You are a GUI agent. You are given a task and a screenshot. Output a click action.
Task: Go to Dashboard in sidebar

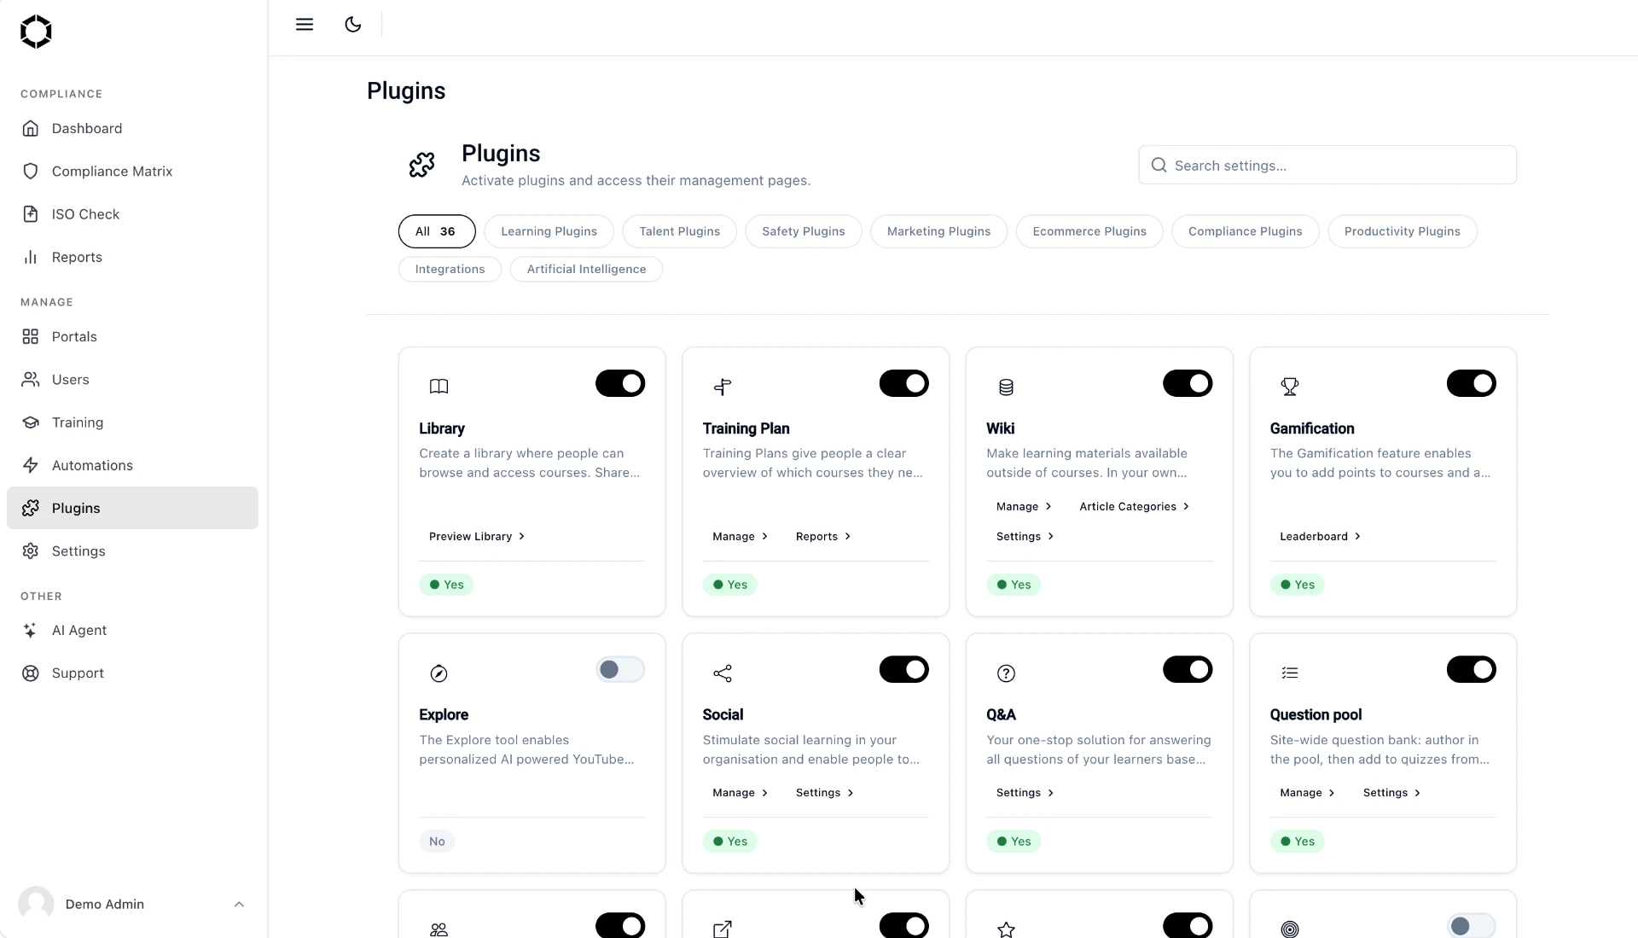tap(132, 128)
